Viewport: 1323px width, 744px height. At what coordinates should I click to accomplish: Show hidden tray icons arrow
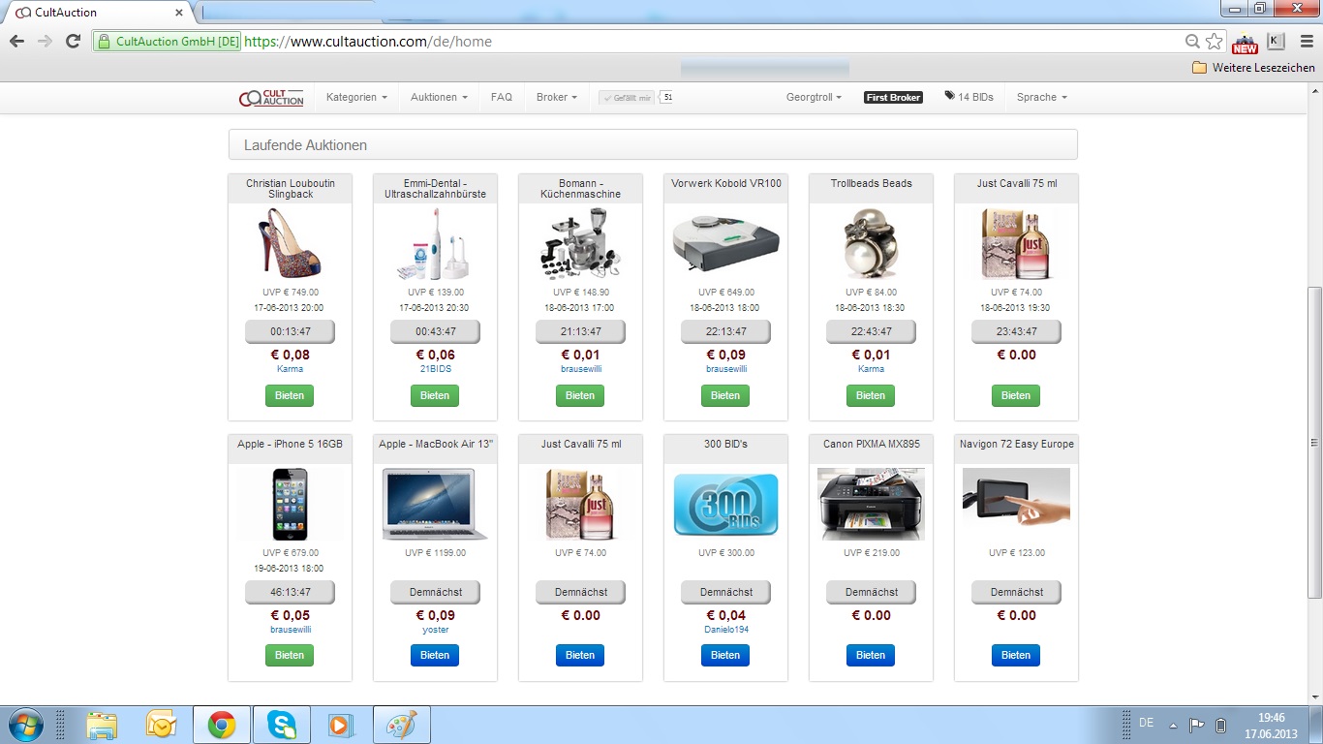click(x=1174, y=725)
